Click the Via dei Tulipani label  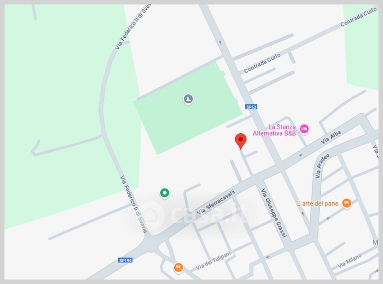(213, 261)
